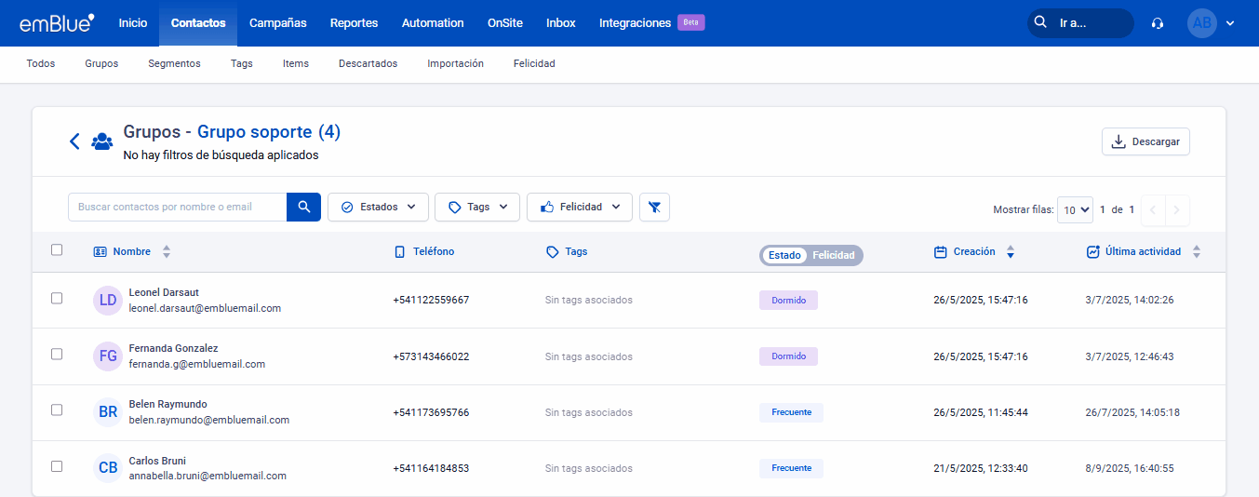Click the magnifier search button
The width and height of the screenshot is (1259, 497).
point(303,207)
